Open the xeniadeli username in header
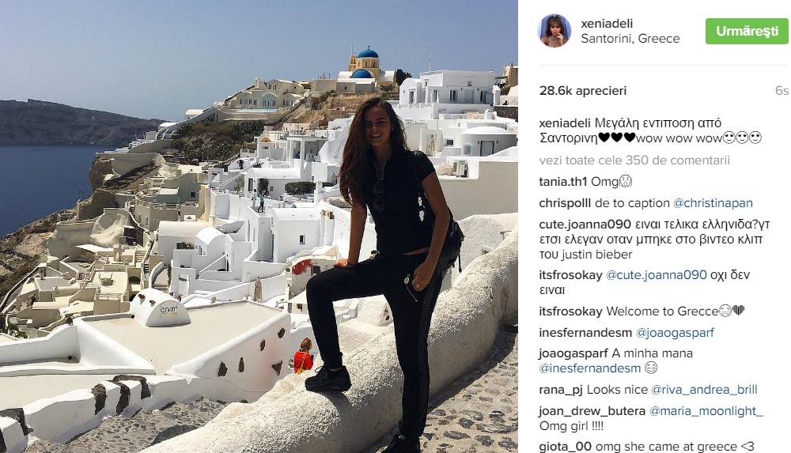The image size is (791, 453). [x=607, y=23]
